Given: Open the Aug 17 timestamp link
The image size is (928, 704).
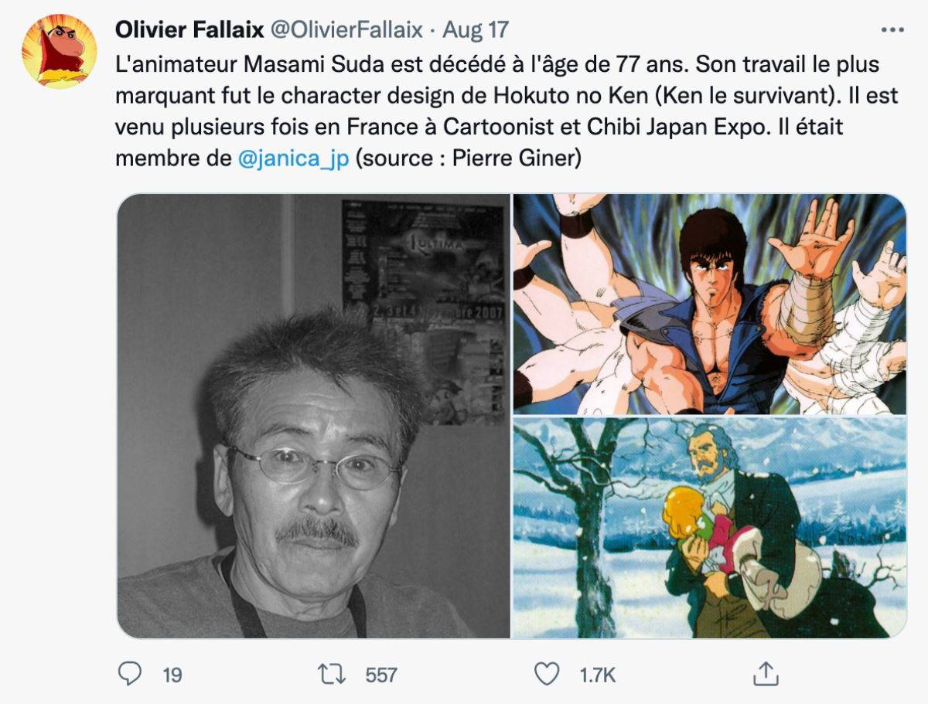Looking at the screenshot, I should point(478,29).
